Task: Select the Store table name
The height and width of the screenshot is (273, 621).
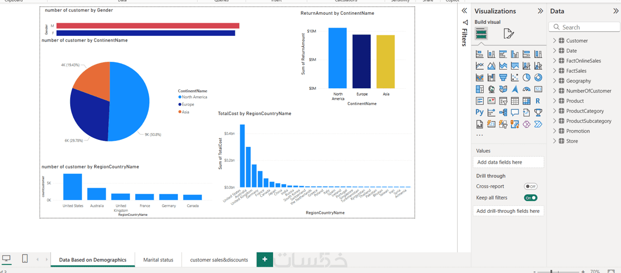Action: click(x=572, y=141)
